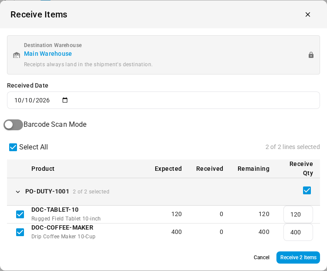The height and width of the screenshot is (271, 327).
Task: Close the Receive Items dialog
Action: pos(308,14)
